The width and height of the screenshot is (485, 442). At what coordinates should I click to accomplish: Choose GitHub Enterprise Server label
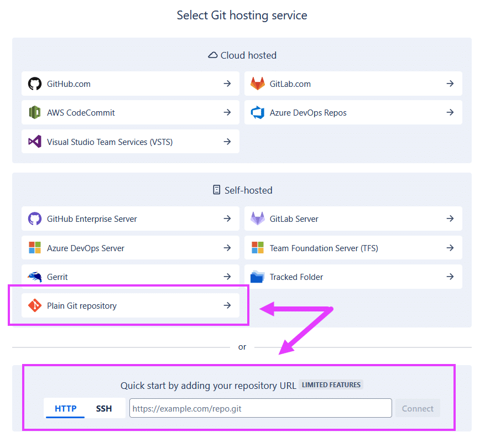[x=92, y=219]
